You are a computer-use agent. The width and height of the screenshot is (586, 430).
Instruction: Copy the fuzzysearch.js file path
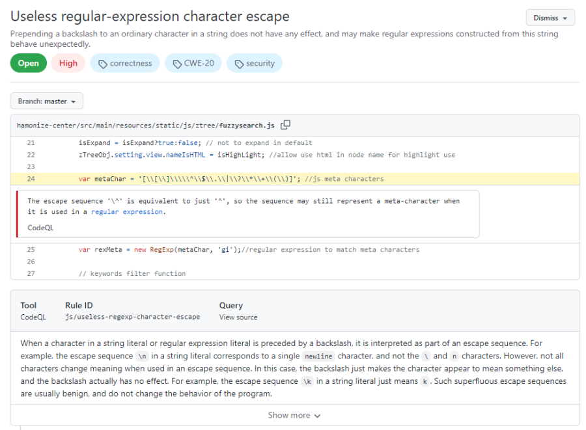285,125
